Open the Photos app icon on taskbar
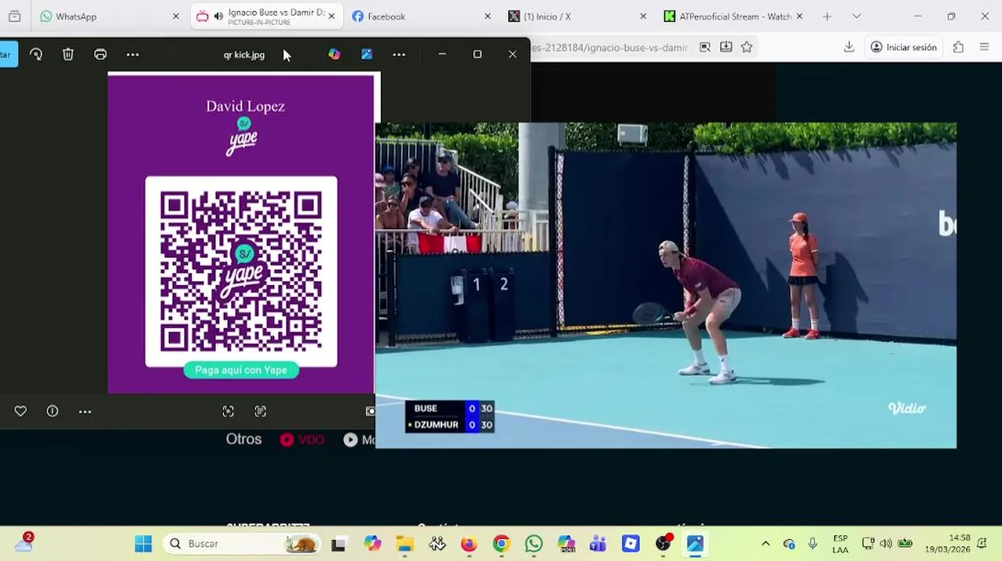1002x561 pixels. (x=695, y=544)
